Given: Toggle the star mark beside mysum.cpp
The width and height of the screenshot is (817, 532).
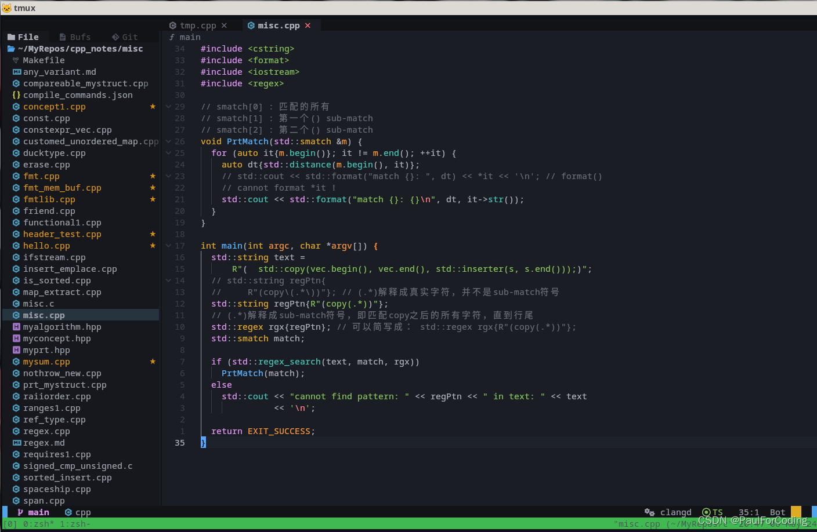Looking at the screenshot, I should coord(153,362).
